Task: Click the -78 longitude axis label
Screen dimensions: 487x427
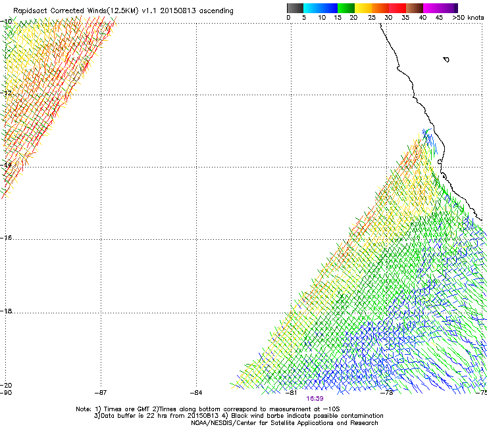Action: [x=387, y=393]
